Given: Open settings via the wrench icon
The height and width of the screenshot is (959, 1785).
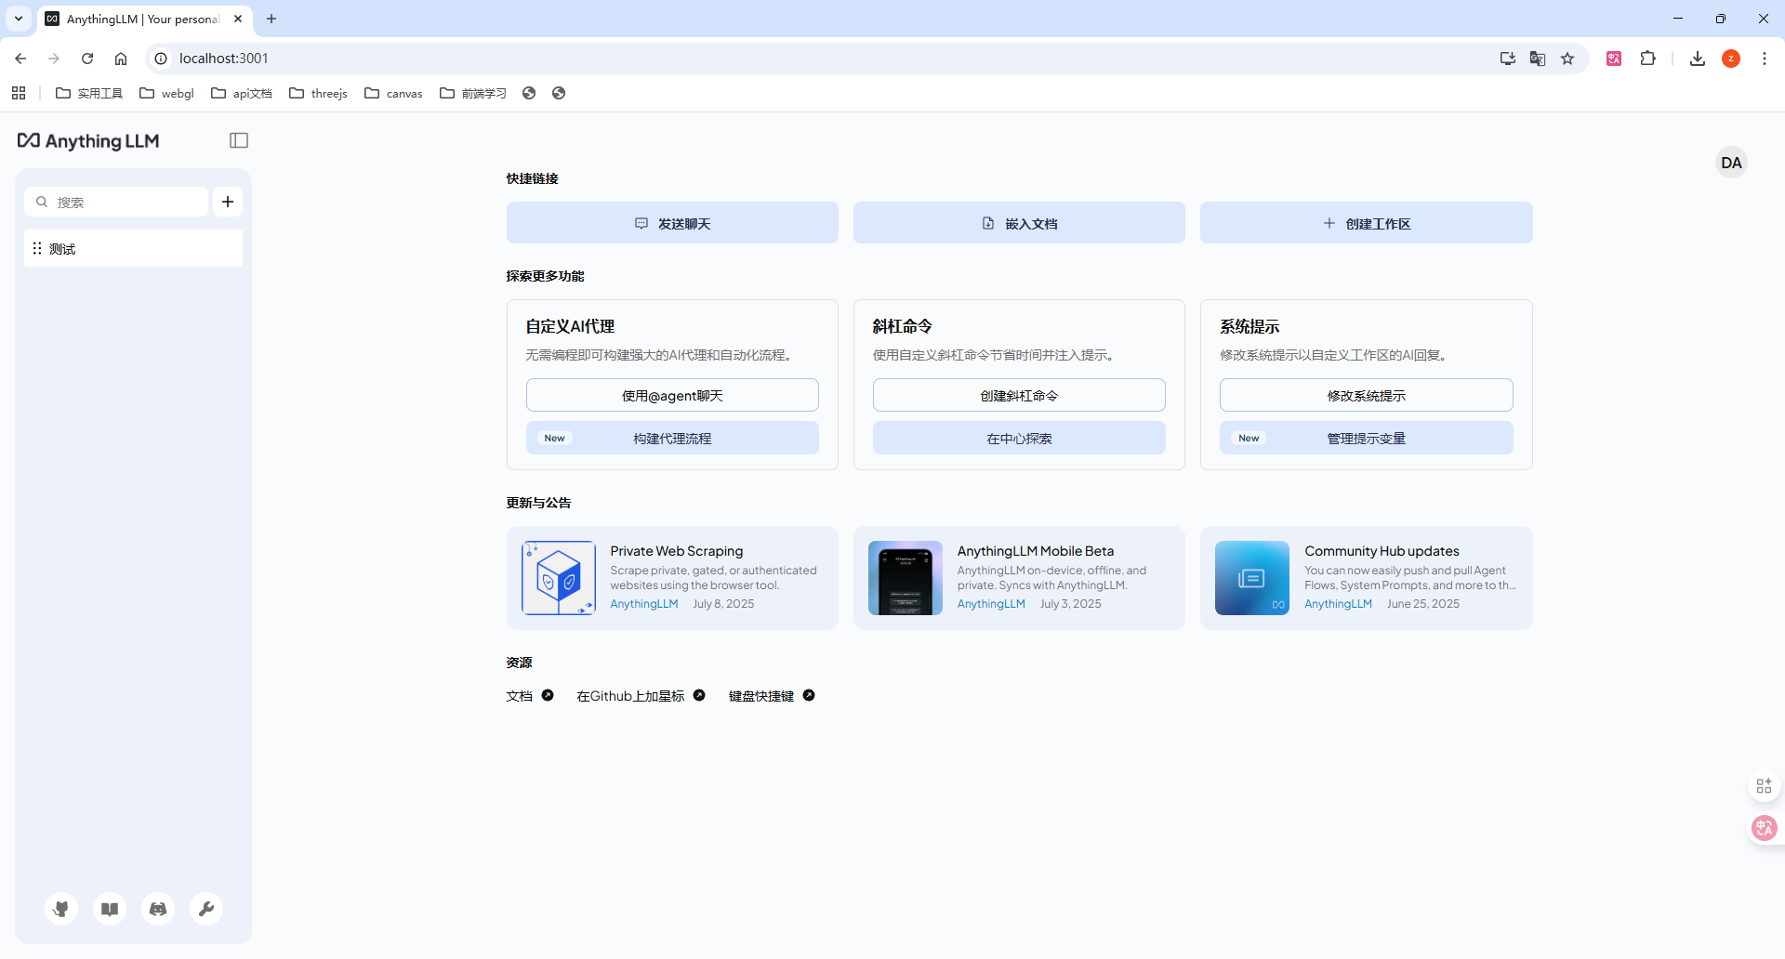Looking at the screenshot, I should 206,909.
